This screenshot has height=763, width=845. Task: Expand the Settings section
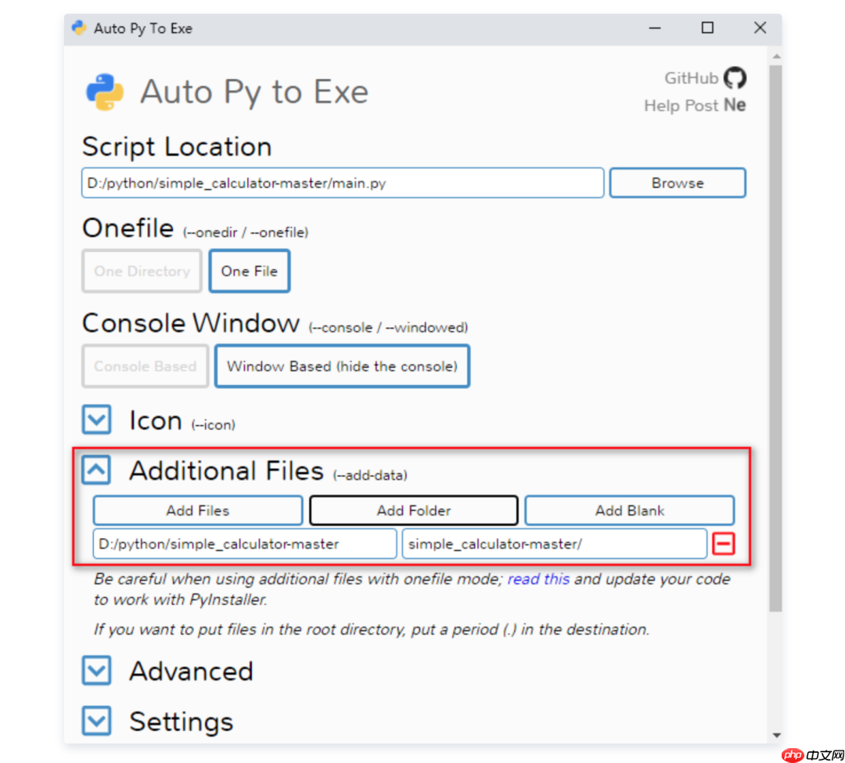click(x=95, y=721)
